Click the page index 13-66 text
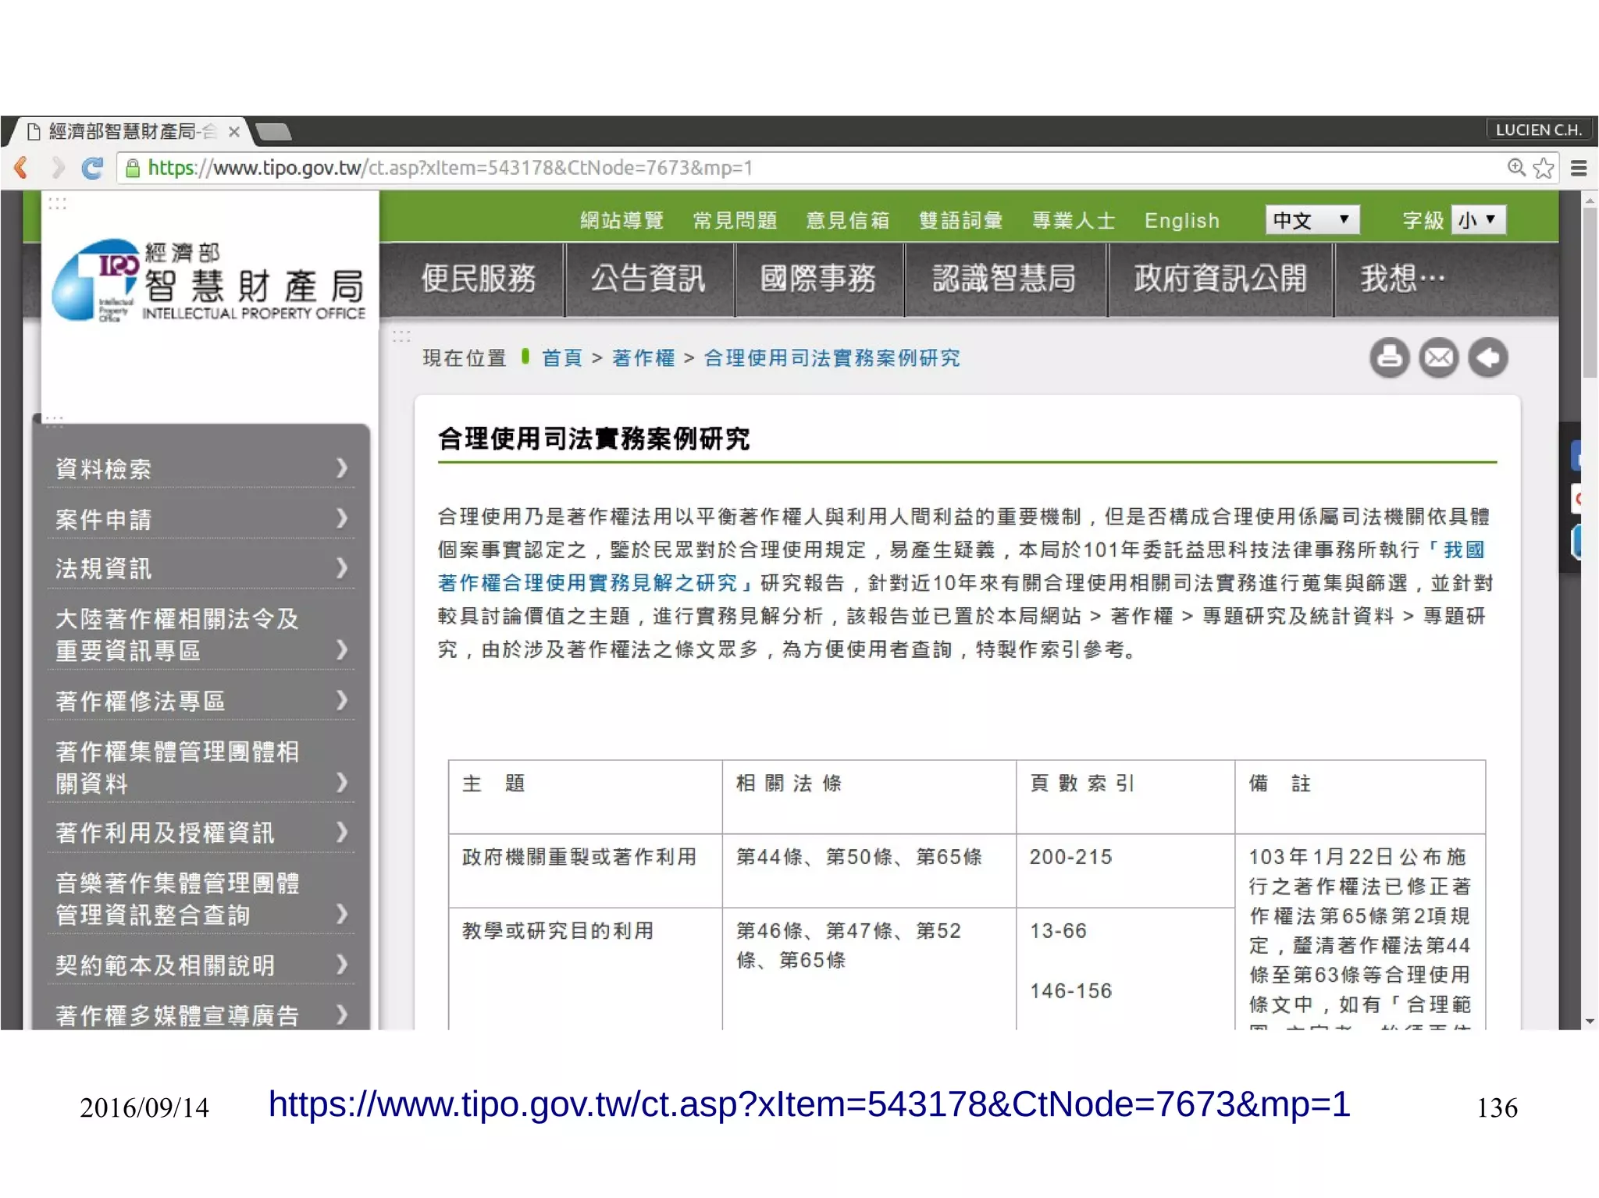This screenshot has width=1599, height=1198. (x=1058, y=931)
